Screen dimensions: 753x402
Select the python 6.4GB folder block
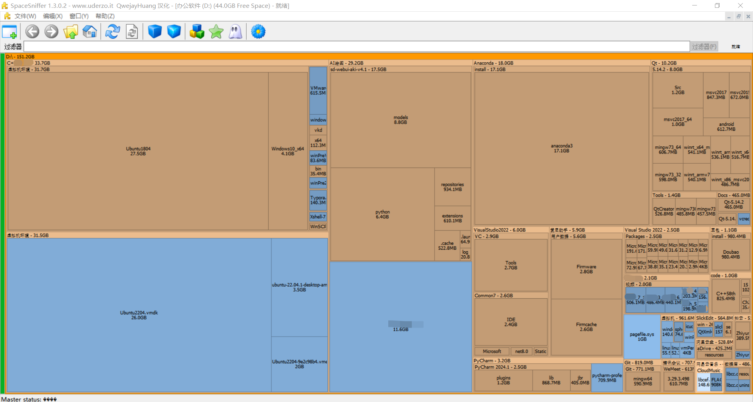[x=382, y=214]
